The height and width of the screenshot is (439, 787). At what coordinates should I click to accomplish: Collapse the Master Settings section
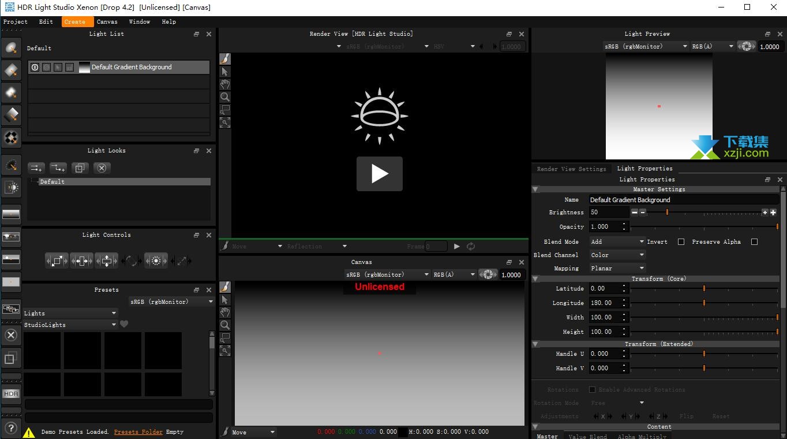pyautogui.click(x=535, y=189)
